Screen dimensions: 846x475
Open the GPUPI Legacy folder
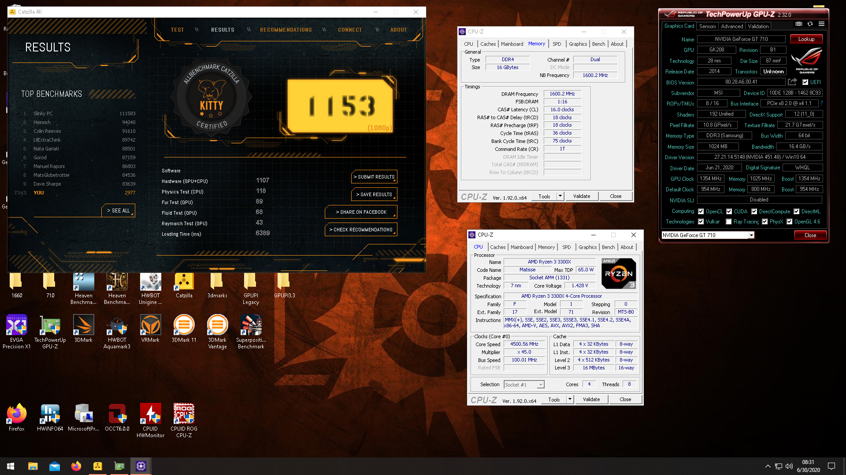click(251, 289)
